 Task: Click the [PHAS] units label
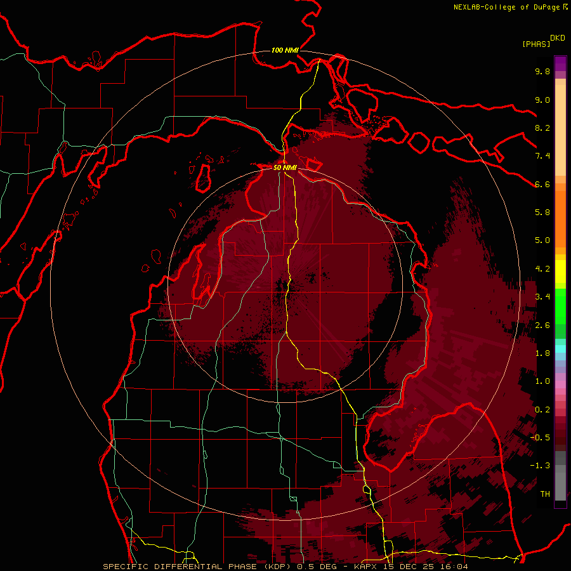[536, 44]
